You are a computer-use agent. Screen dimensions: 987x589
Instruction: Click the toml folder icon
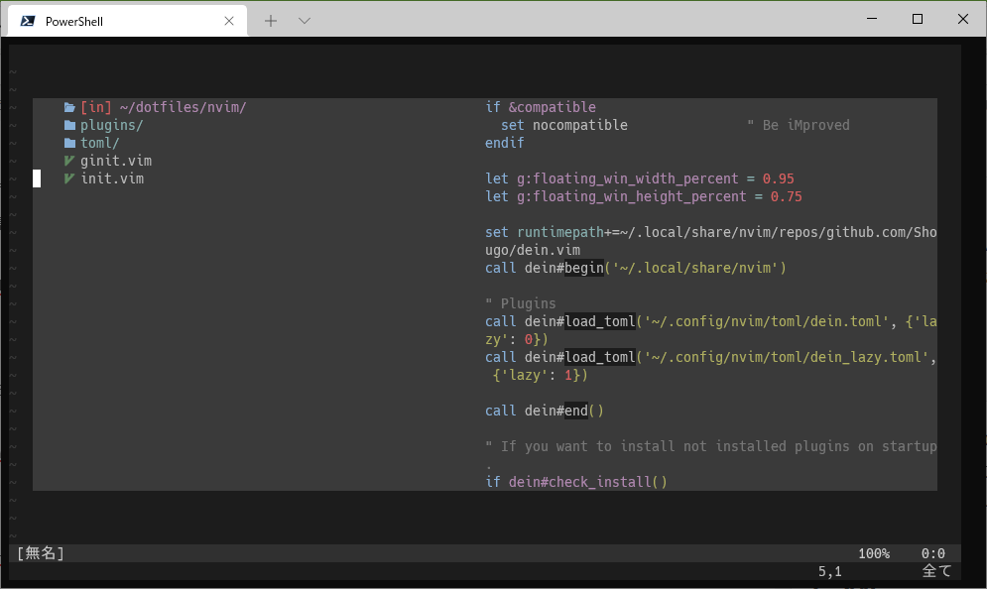[69, 143]
